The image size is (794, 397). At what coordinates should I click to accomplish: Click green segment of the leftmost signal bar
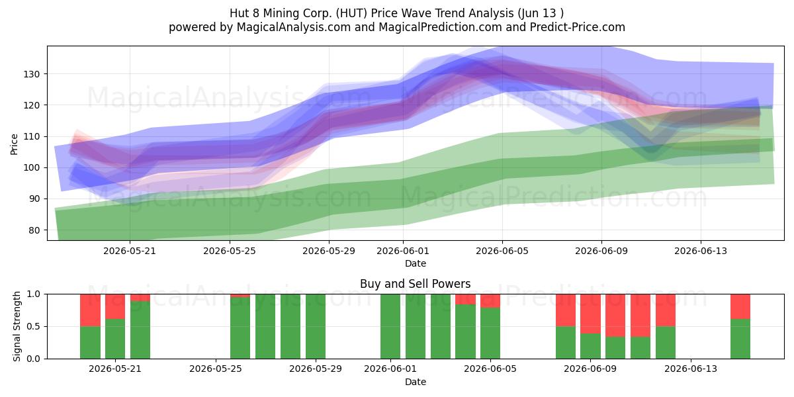point(90,342)
